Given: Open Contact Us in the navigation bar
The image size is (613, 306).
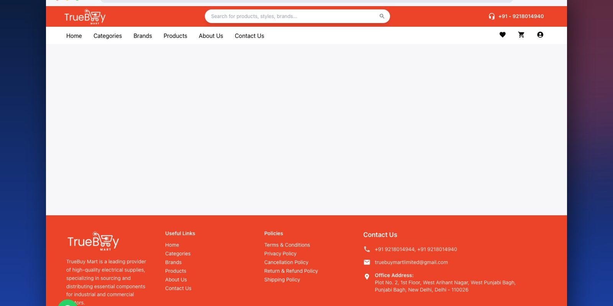Looking at the screenshot, I should [x=249, y=36].
